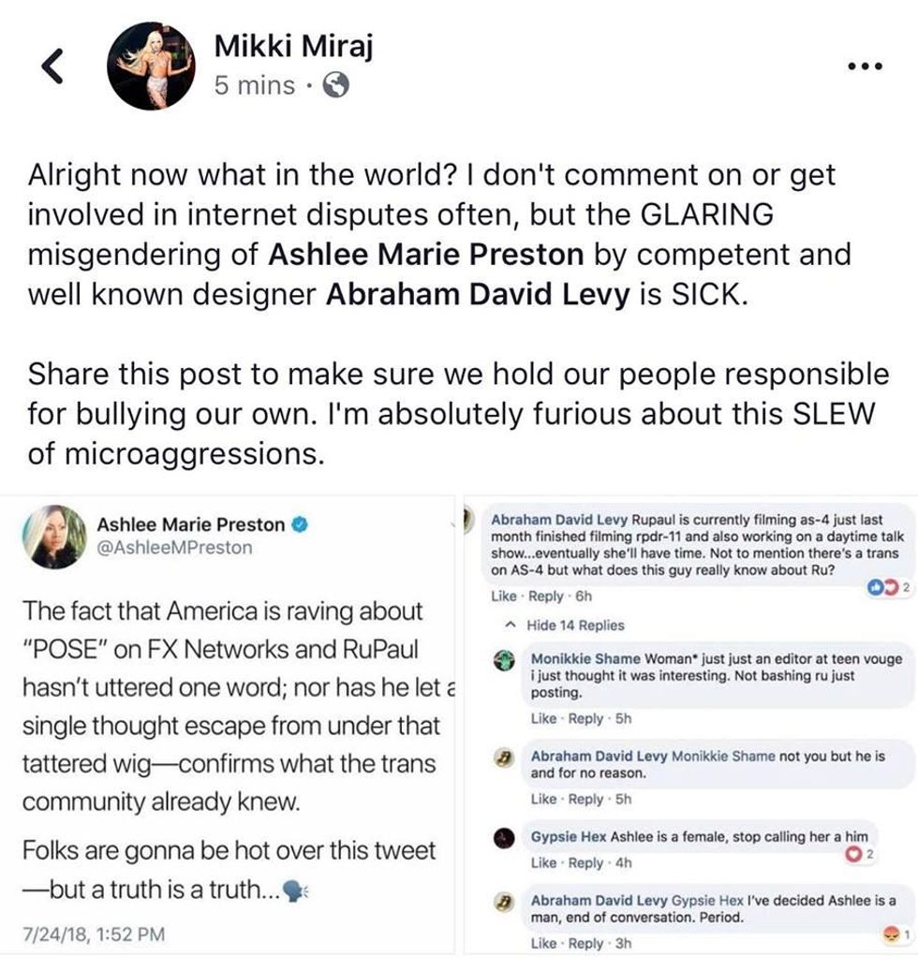
Task: Click the megaphone emoji in the tweet
Action: (x=292, y=891)
